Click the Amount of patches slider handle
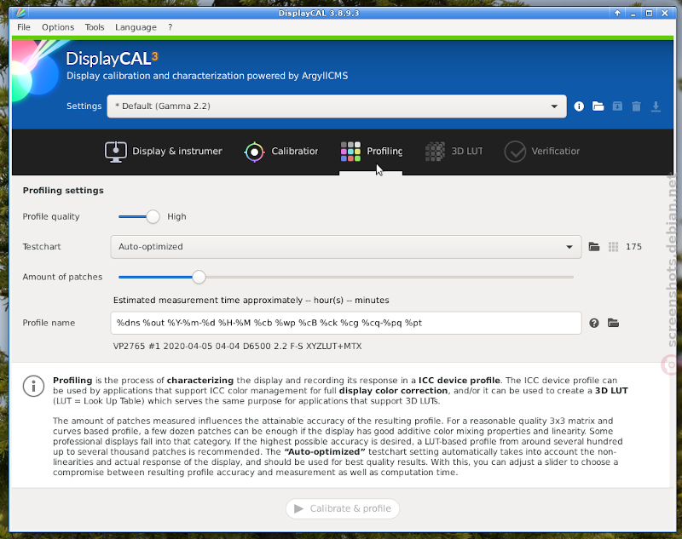 [199, 277]
